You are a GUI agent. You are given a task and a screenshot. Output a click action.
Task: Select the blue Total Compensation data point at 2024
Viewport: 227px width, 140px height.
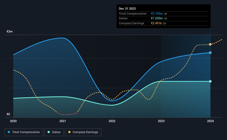[210, 53]
